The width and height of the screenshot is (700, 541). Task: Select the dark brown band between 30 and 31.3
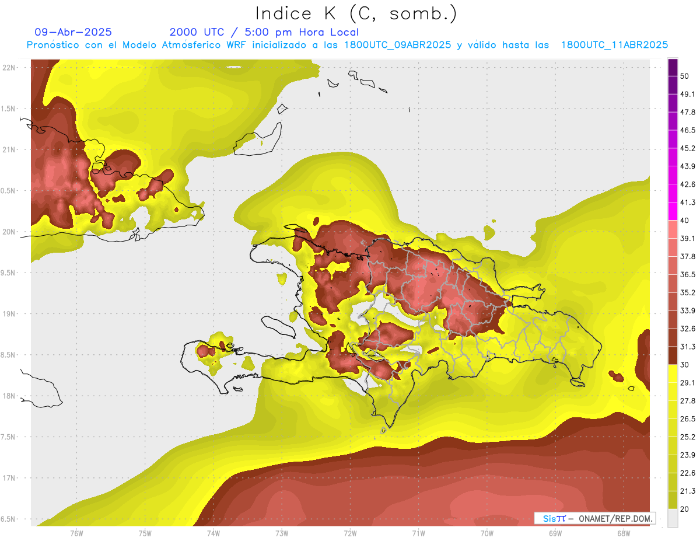[673, 355]
